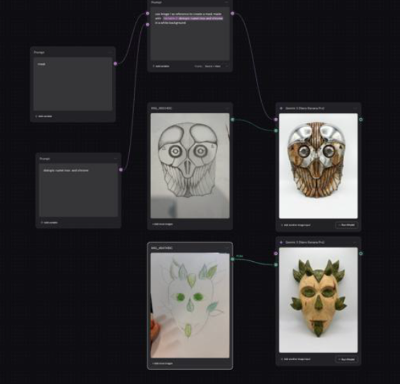Image resolution: width=400 pixels, height=384 pixels.
Task: Select the generated wooden leaf mask image
Action: coord(318,300)
